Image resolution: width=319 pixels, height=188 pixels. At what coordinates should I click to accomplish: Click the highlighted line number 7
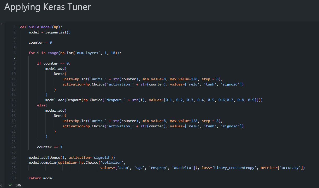click(x=14, y=58)
